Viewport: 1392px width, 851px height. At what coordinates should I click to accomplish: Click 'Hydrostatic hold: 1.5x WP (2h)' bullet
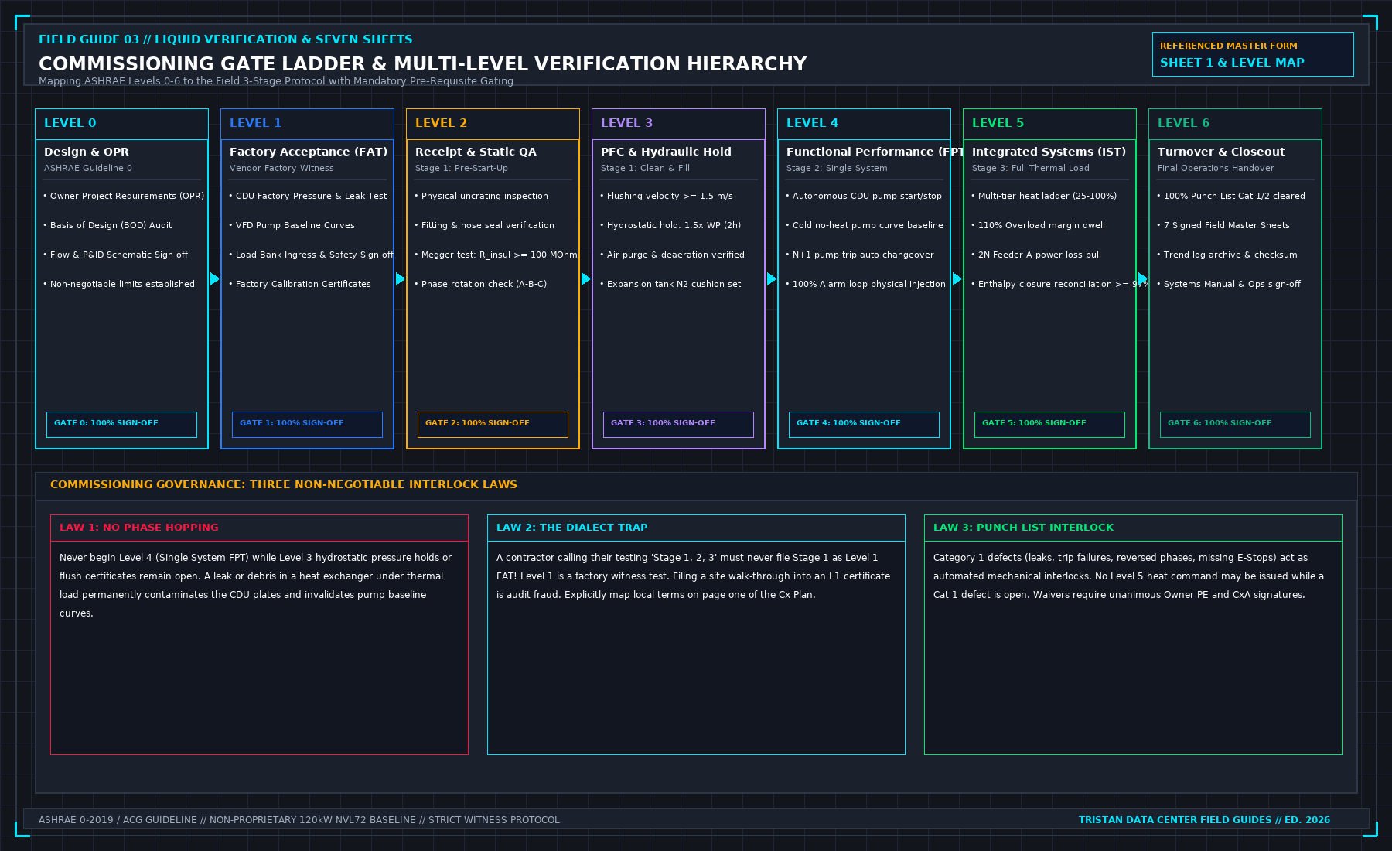tap(670, 226)
